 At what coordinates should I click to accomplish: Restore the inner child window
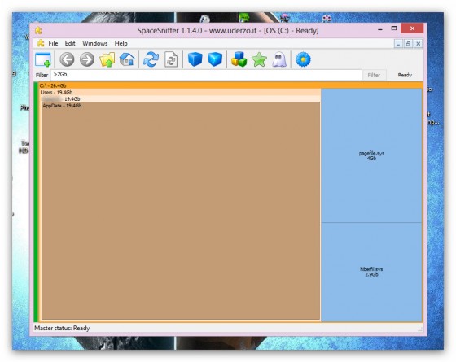click(408, 44)
